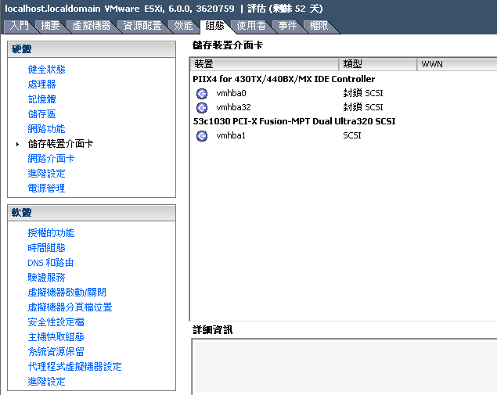Open the 虛擬機器啟動/關閉 link
The height and width of the screenshot is (395, 497).
coord(67,292)
